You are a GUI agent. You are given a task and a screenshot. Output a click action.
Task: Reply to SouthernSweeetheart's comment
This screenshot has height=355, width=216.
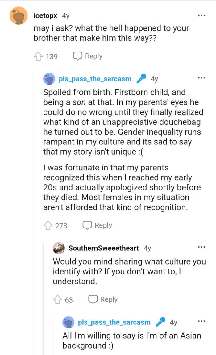tap(103, 299)
